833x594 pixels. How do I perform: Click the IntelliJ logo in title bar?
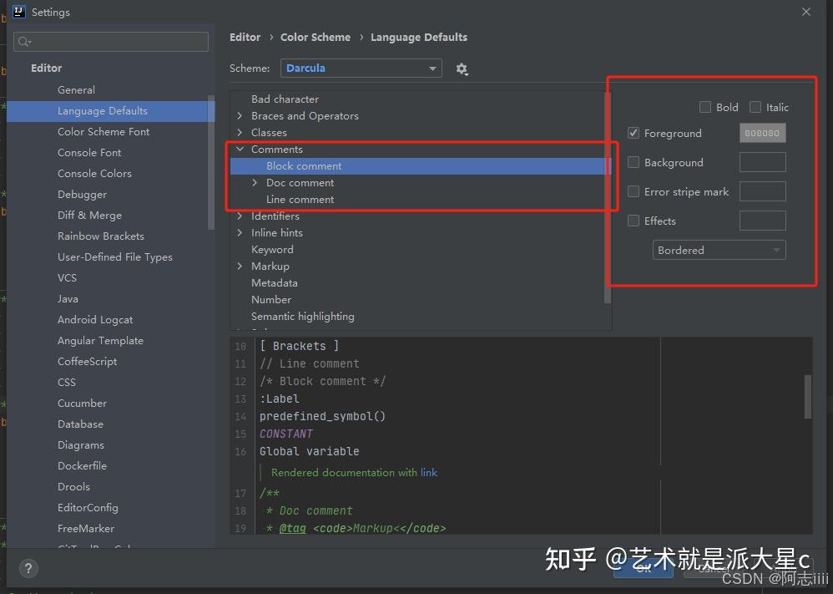pos(18,12)
